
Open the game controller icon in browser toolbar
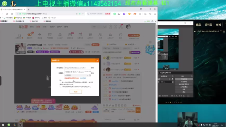135,14
